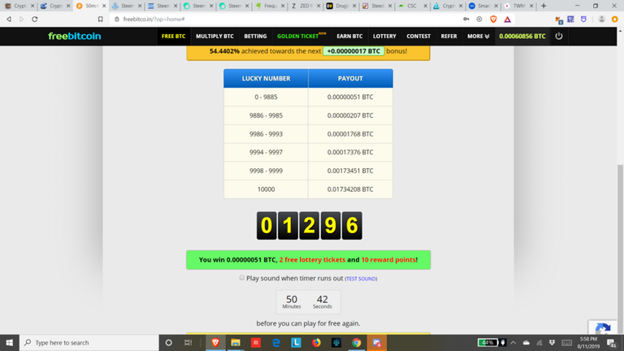Open the REFER menu item

(x=448, y=37)
